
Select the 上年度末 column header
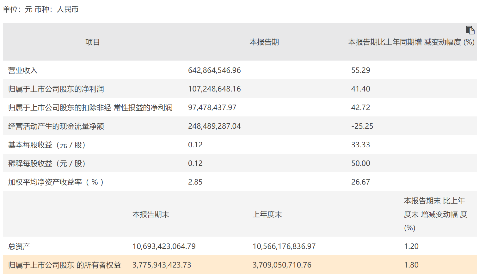coord(267,214)
